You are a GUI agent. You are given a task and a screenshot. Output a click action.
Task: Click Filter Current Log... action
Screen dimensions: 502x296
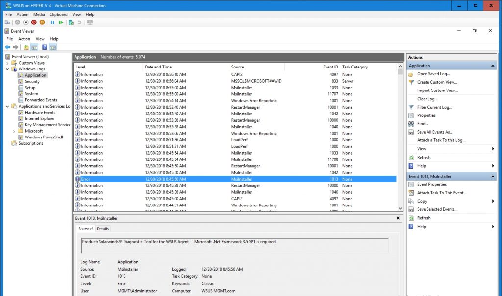click(434, 107)
